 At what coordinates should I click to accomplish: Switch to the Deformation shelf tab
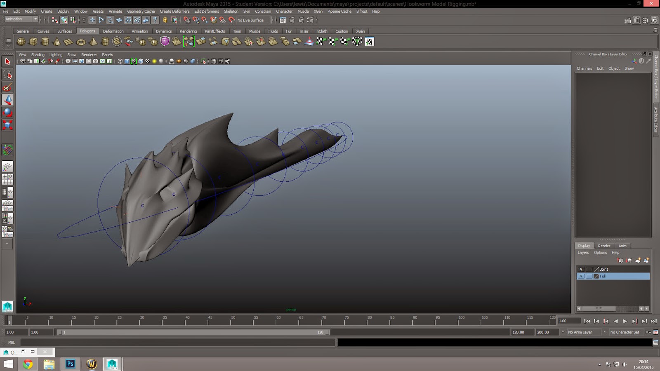pos(113,31)
